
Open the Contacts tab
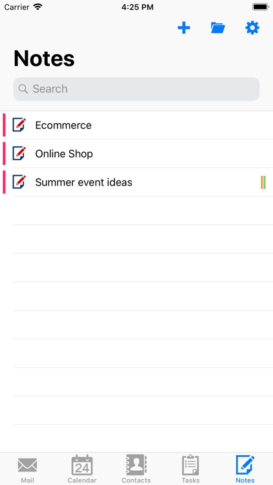tap(136, 469)
